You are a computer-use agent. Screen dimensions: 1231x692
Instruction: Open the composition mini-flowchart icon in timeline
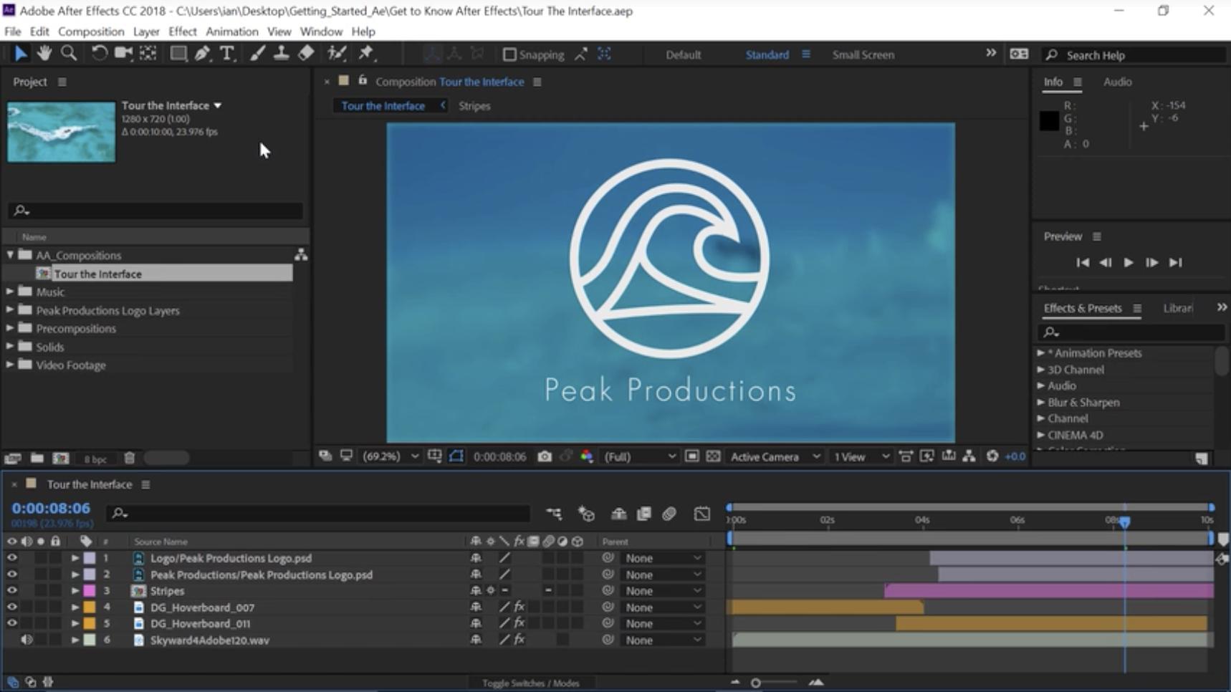pos(554,514)
